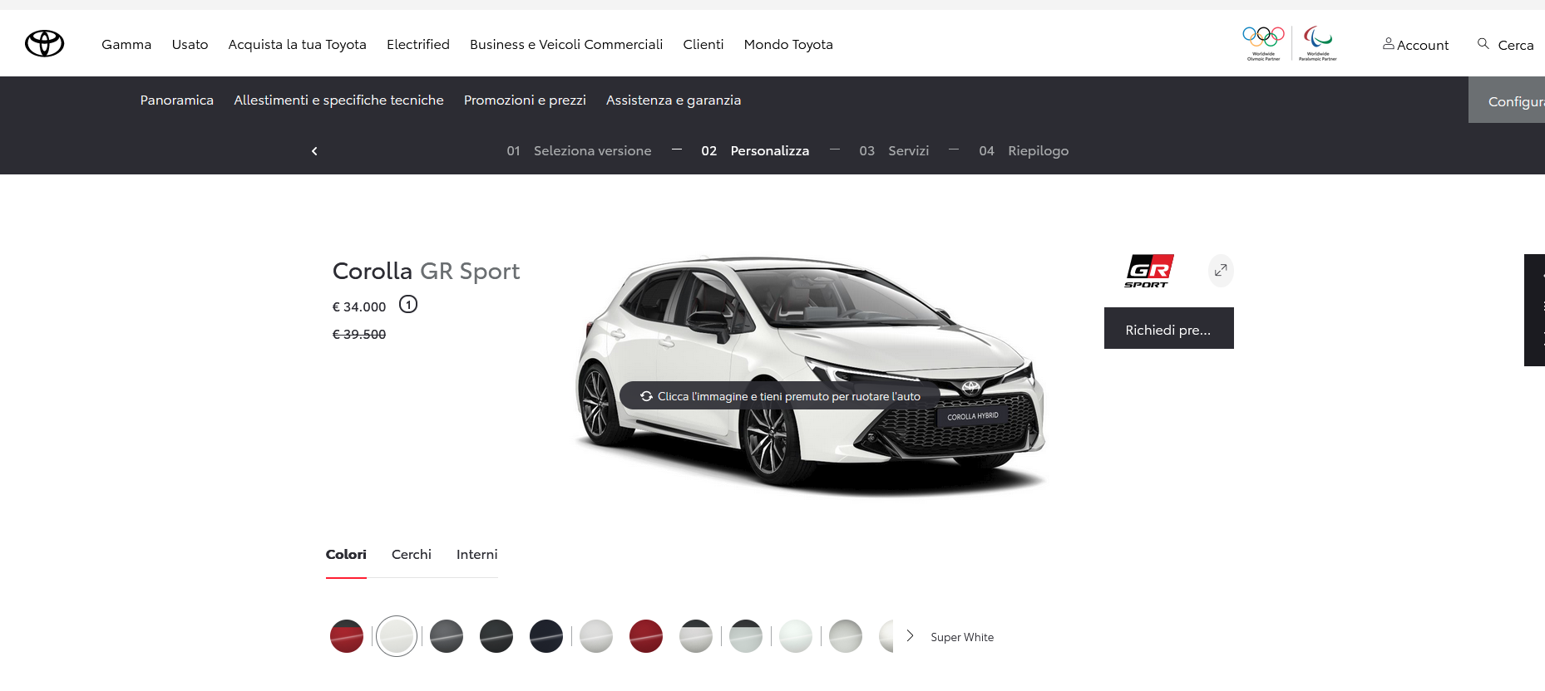The height and width of the screenshot is (691, 1545).
Task: Pick the dark navy blue swatch
Action: [x=546, y=636]
